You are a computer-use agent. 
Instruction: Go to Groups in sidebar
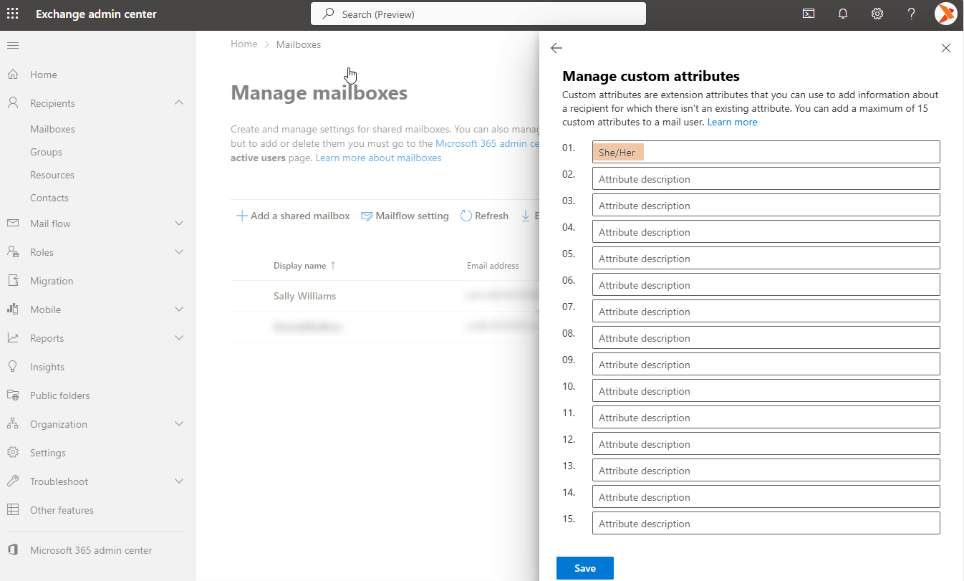(46, 152)
